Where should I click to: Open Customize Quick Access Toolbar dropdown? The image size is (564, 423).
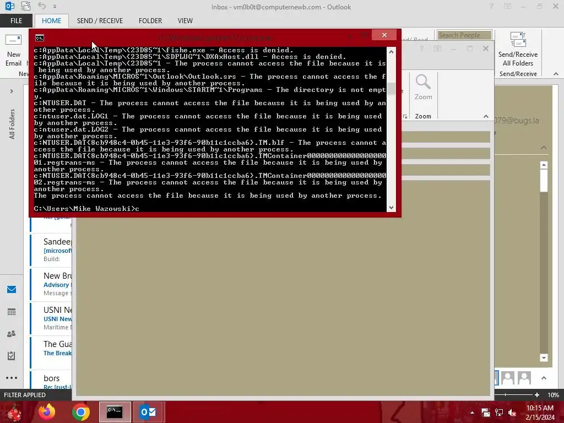(x=55, y=7)
